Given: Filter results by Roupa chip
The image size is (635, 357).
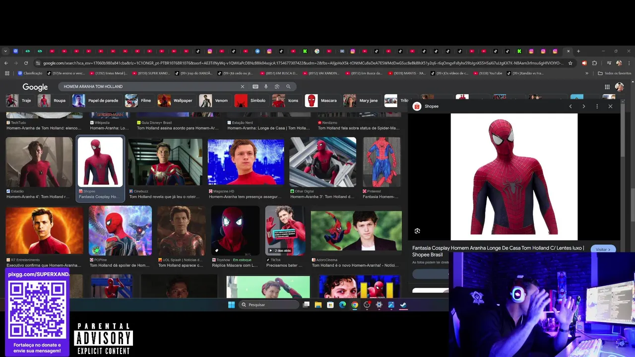Looking at the screenshot, I should pos(53,101).
